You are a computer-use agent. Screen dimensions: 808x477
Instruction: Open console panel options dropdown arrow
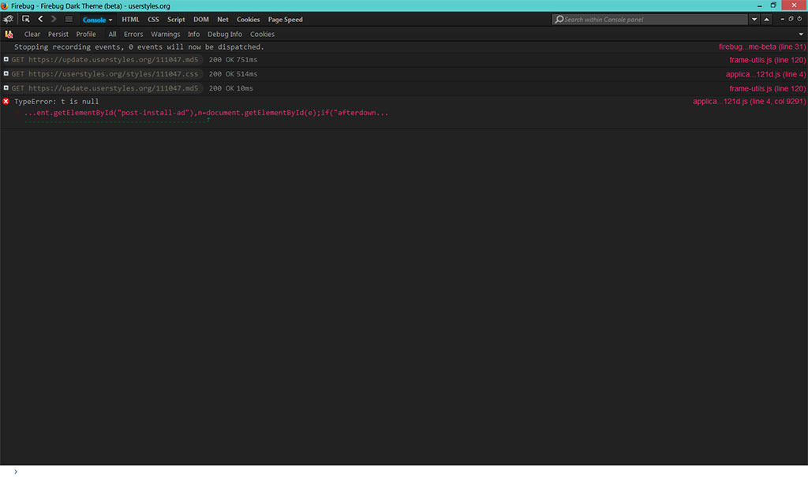coord(801,34)
